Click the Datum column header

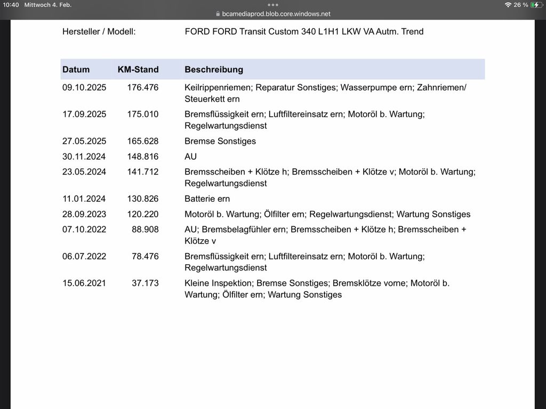(x=76, y=69)
